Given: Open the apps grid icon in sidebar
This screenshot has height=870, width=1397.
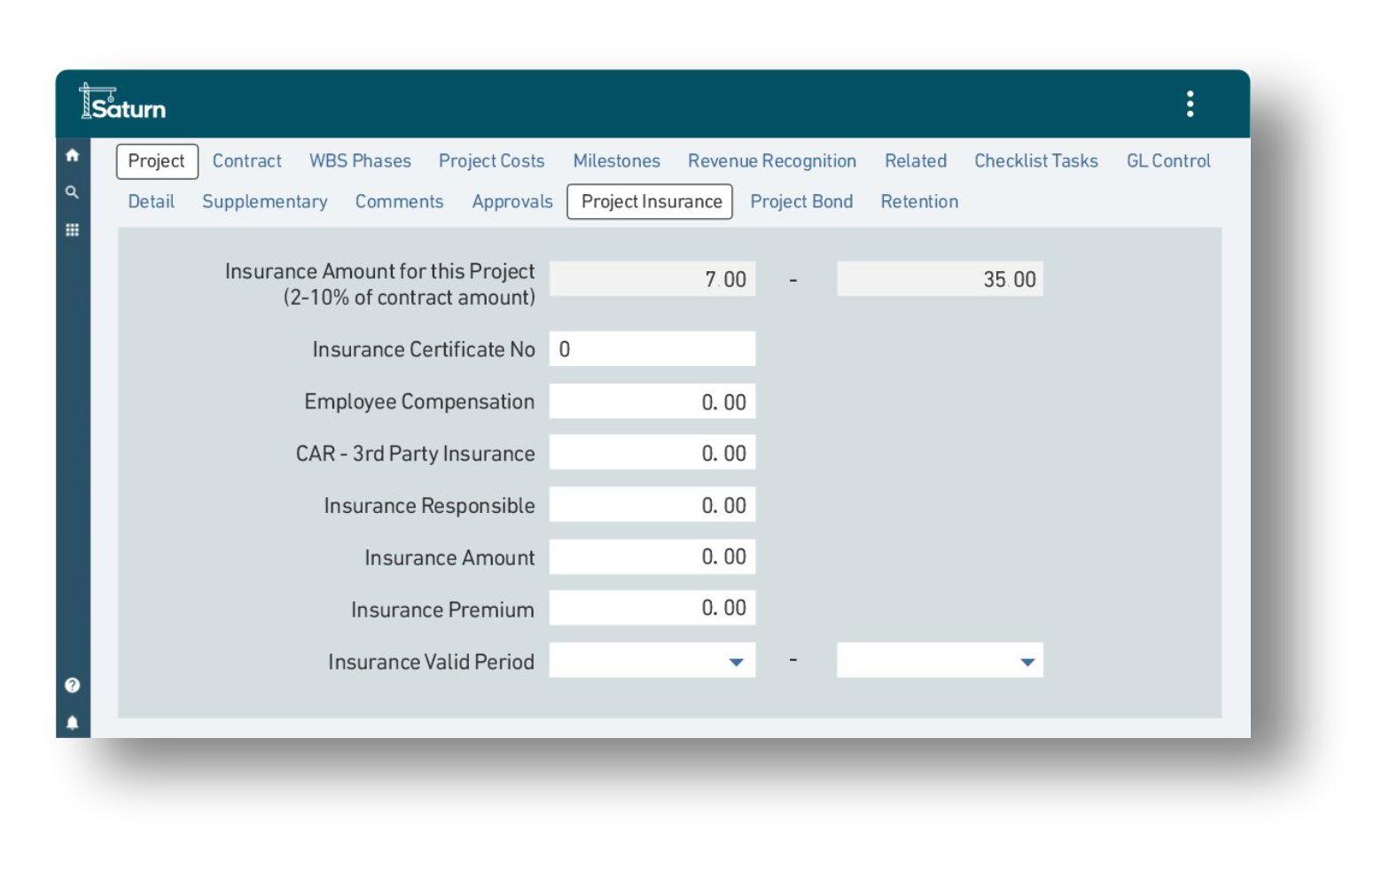Looking at the screenshot, I should click(x=73, y=230).
